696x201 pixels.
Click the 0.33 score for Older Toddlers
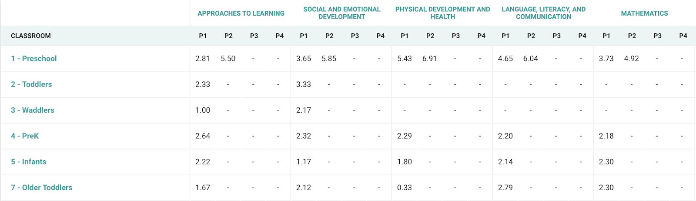point(405,188)
